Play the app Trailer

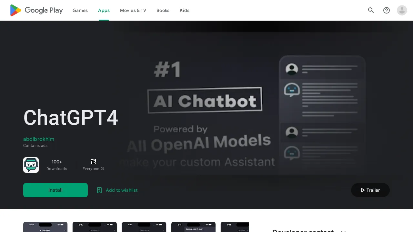[x=370, y=190]
